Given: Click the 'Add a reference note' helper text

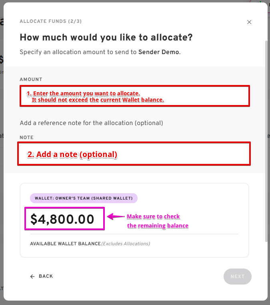Looking at the screenshot, I should coord(91,123).
